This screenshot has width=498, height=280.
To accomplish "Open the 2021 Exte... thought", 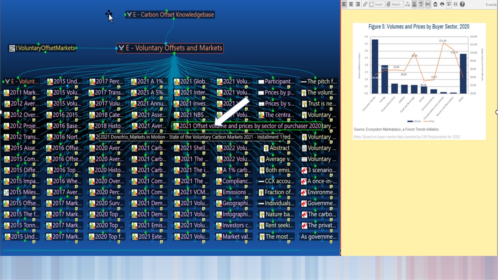I will 149,236.
